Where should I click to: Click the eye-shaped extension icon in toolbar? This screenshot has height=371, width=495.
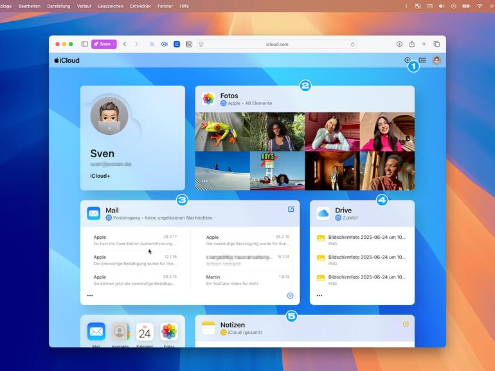[x=165, y=44]
